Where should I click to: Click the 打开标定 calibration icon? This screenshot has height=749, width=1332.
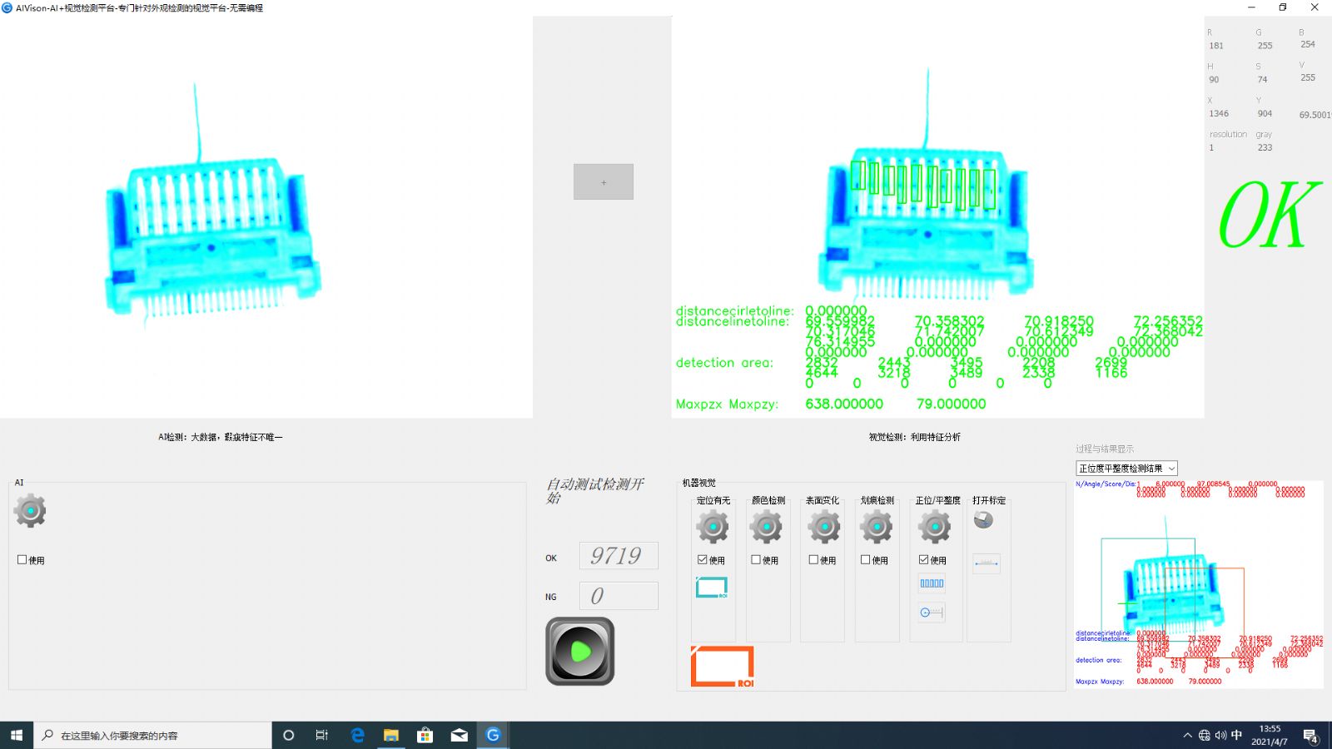(983, 520)
